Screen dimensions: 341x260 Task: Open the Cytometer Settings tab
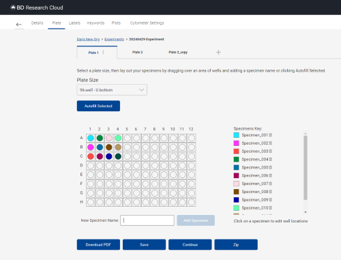[x=147, y=23]
